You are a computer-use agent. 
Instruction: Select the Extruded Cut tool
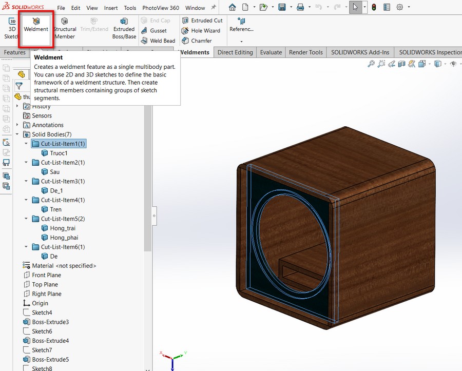(x=202, y=21)
